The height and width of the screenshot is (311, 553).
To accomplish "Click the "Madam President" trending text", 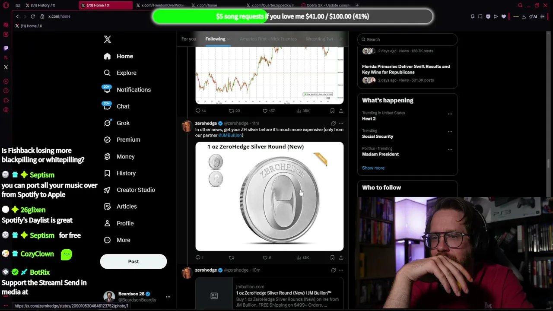I will (380, 154).
